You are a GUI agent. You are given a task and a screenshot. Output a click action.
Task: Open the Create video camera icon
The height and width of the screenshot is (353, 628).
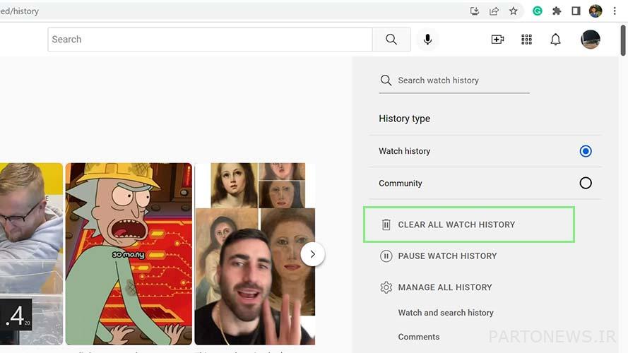[497, 40]
